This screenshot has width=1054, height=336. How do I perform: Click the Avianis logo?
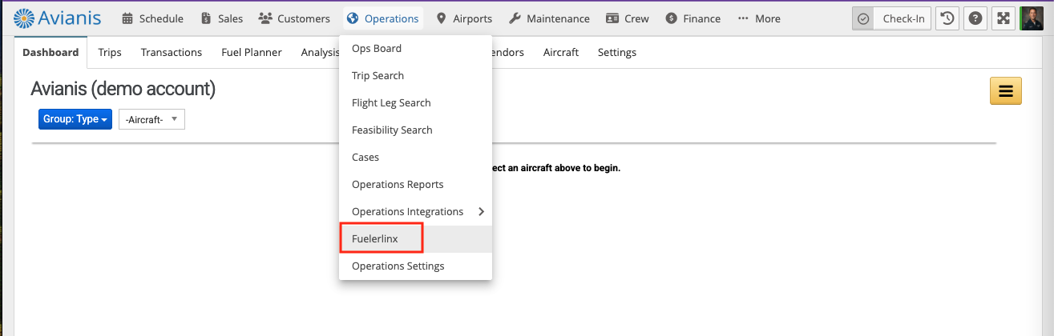click(59, 18)
